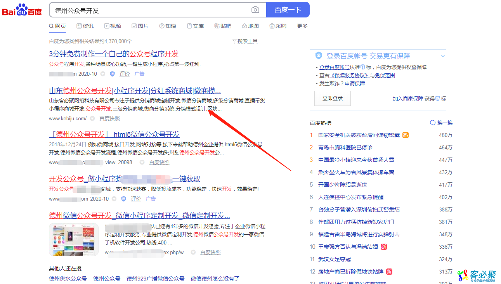Open the 搜索工具 filter

pos(245,41)
